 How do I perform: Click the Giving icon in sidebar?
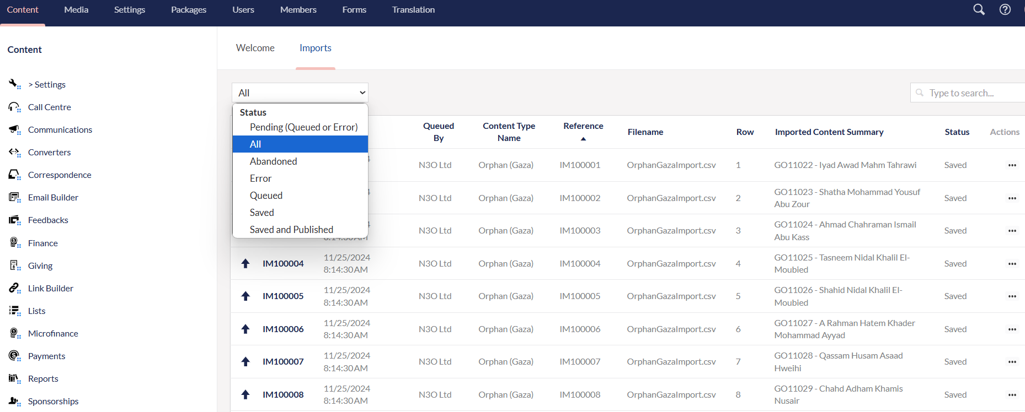pos(14,265)
